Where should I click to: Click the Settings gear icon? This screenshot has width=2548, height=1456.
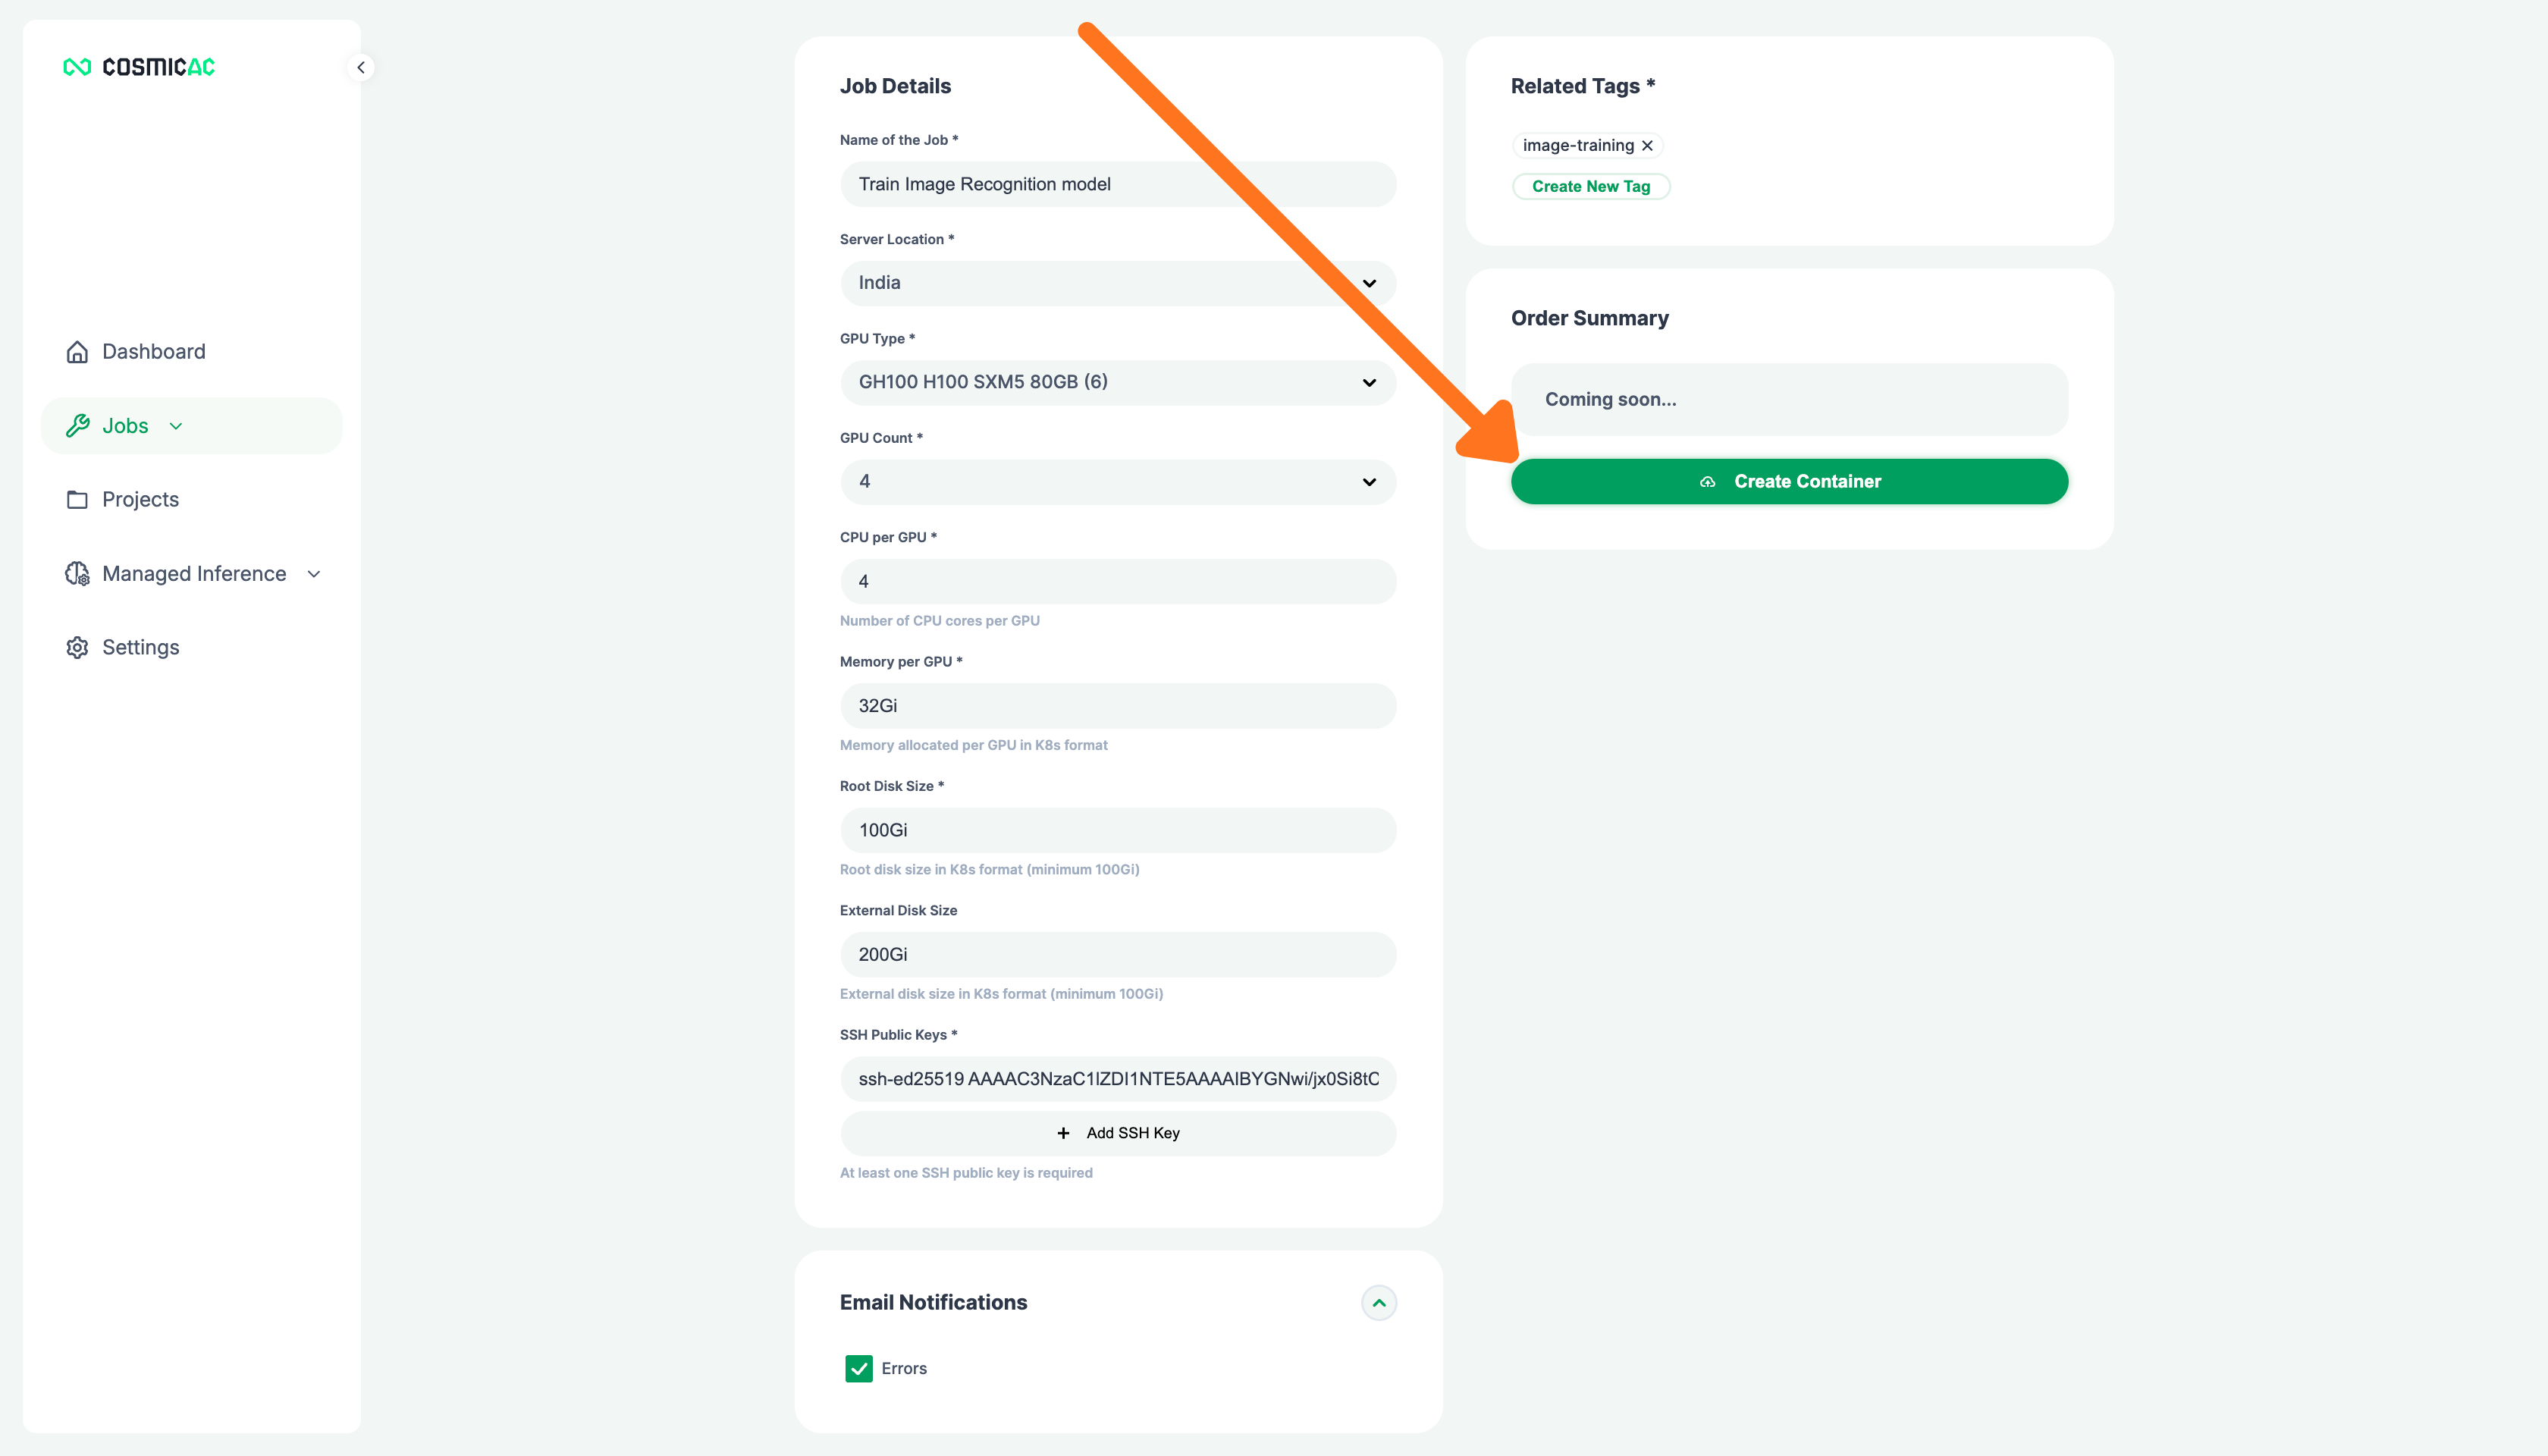click(77, 648)
